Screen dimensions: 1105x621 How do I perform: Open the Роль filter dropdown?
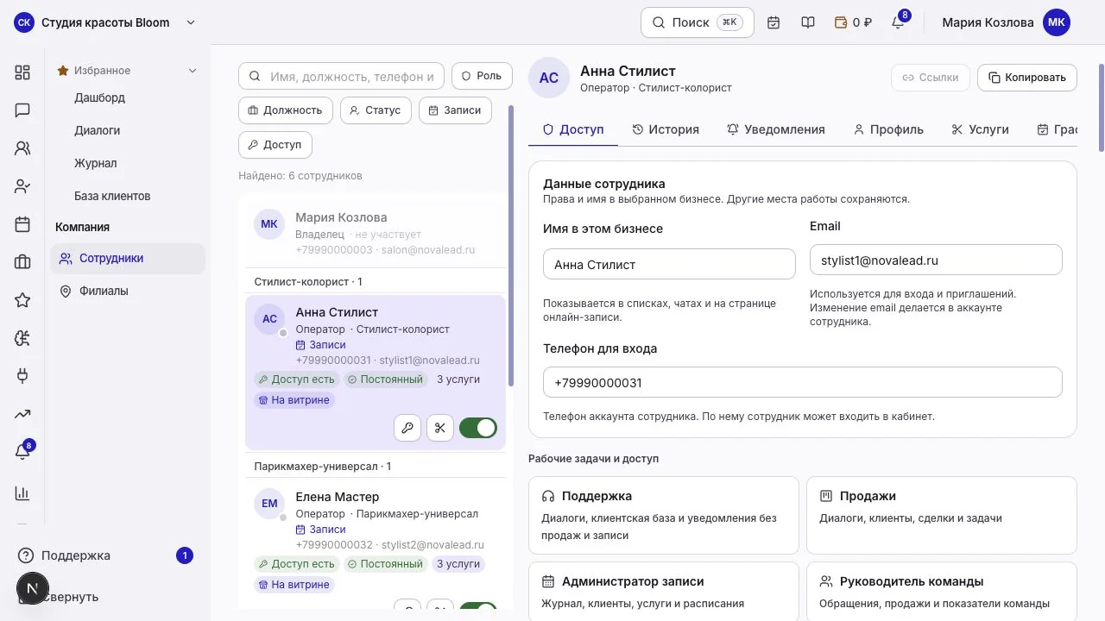click(x=482, y=76)
